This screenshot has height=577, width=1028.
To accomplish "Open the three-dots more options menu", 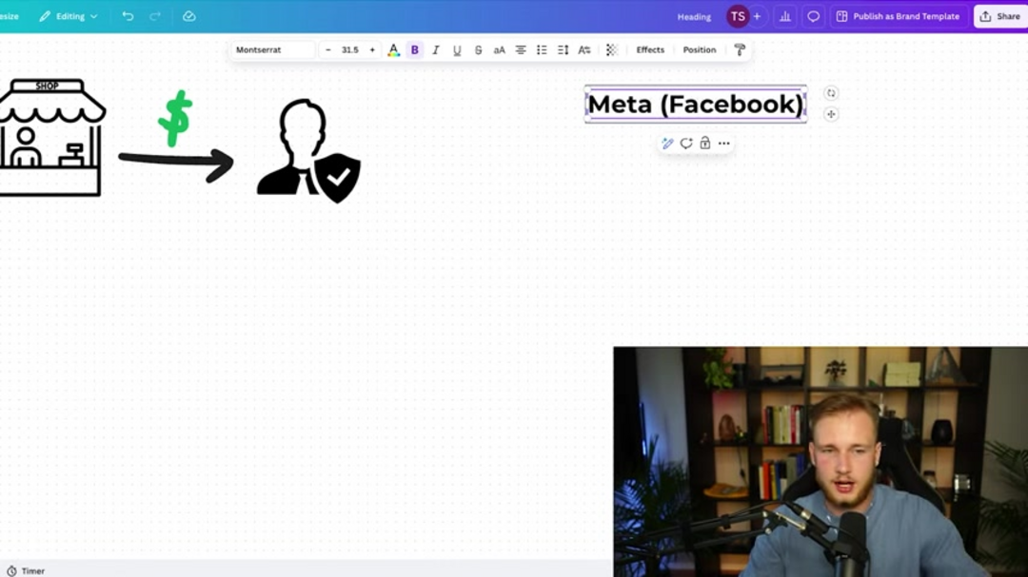I will pos(724,144).
